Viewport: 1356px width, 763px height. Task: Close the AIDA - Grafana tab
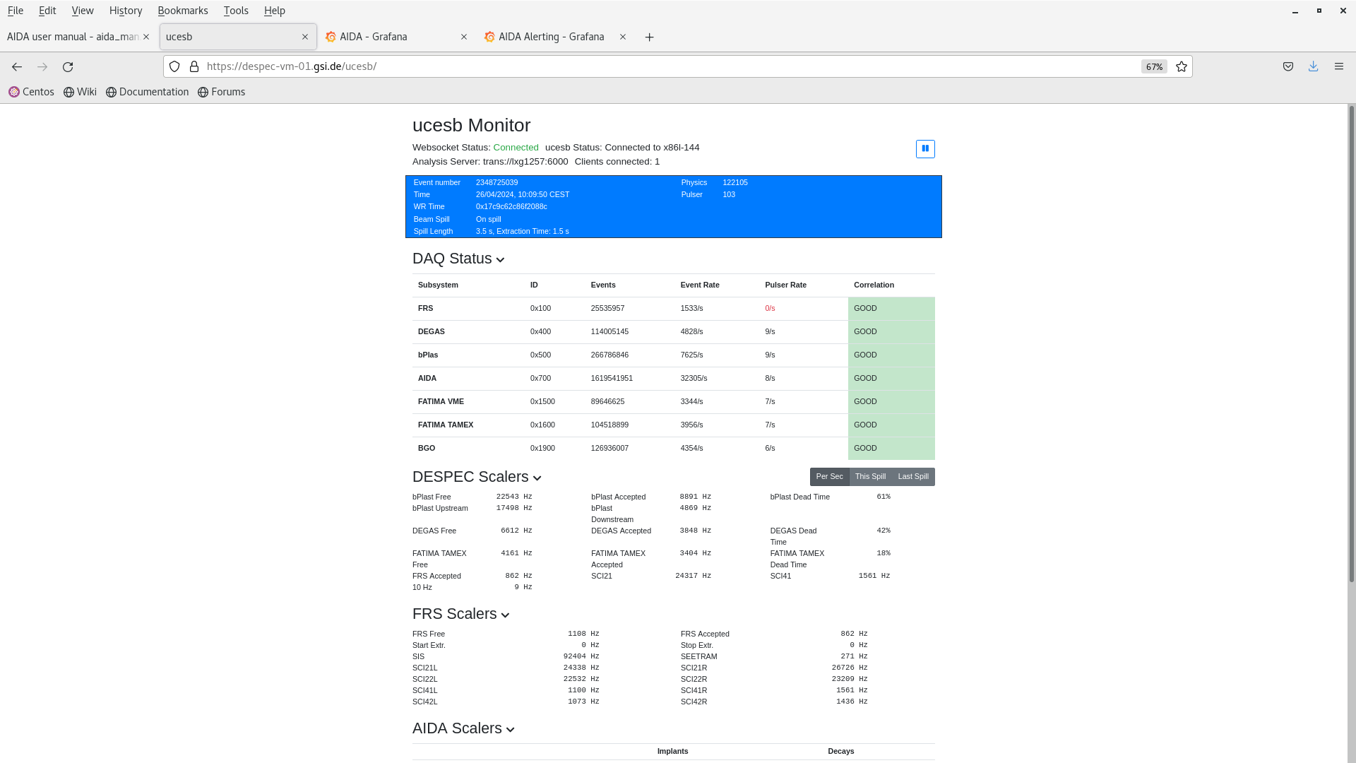(x=464, y=37)
